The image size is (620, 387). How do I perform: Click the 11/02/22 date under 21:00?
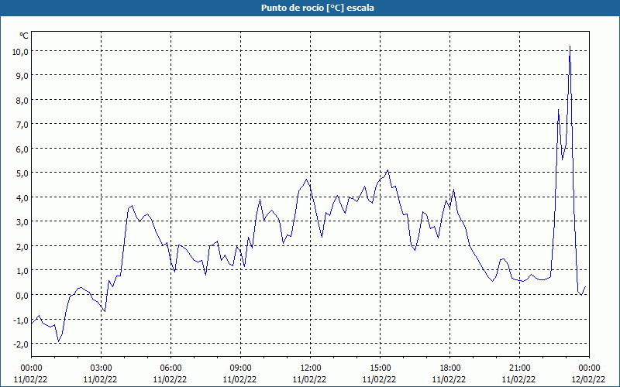(518, 379)
